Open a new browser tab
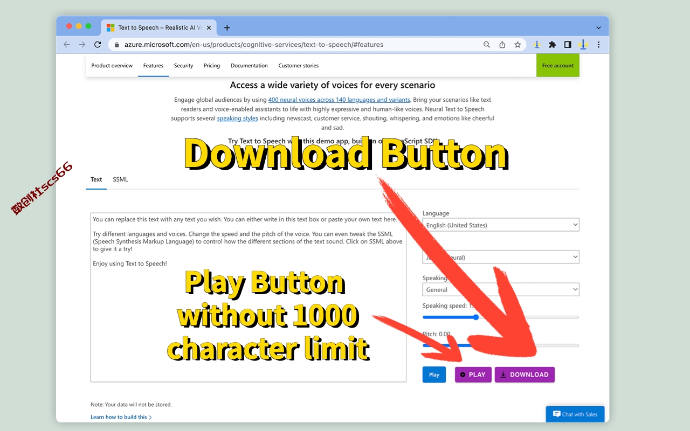690x431 pixels. (x=227, y=27)
